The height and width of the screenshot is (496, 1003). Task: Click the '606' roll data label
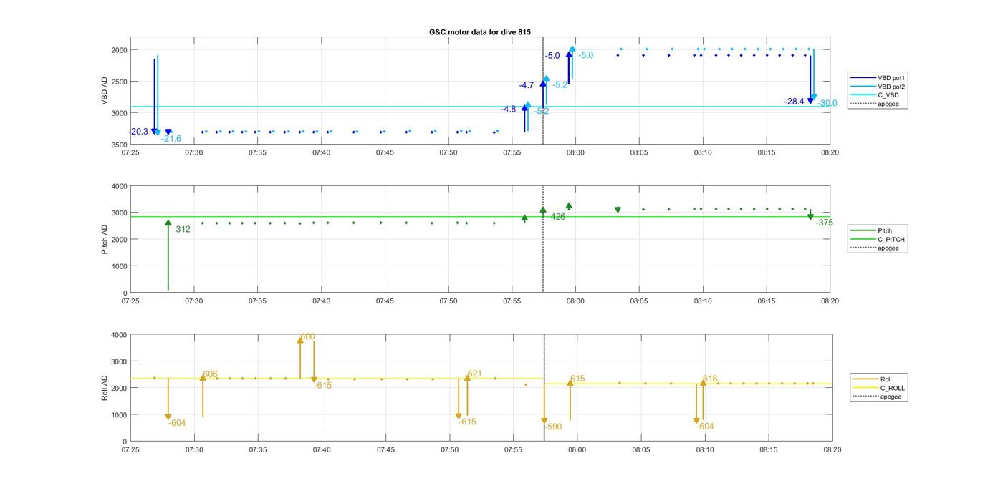tap(210, 374)
